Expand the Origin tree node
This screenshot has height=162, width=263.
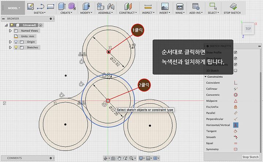(x=10, y=42)
